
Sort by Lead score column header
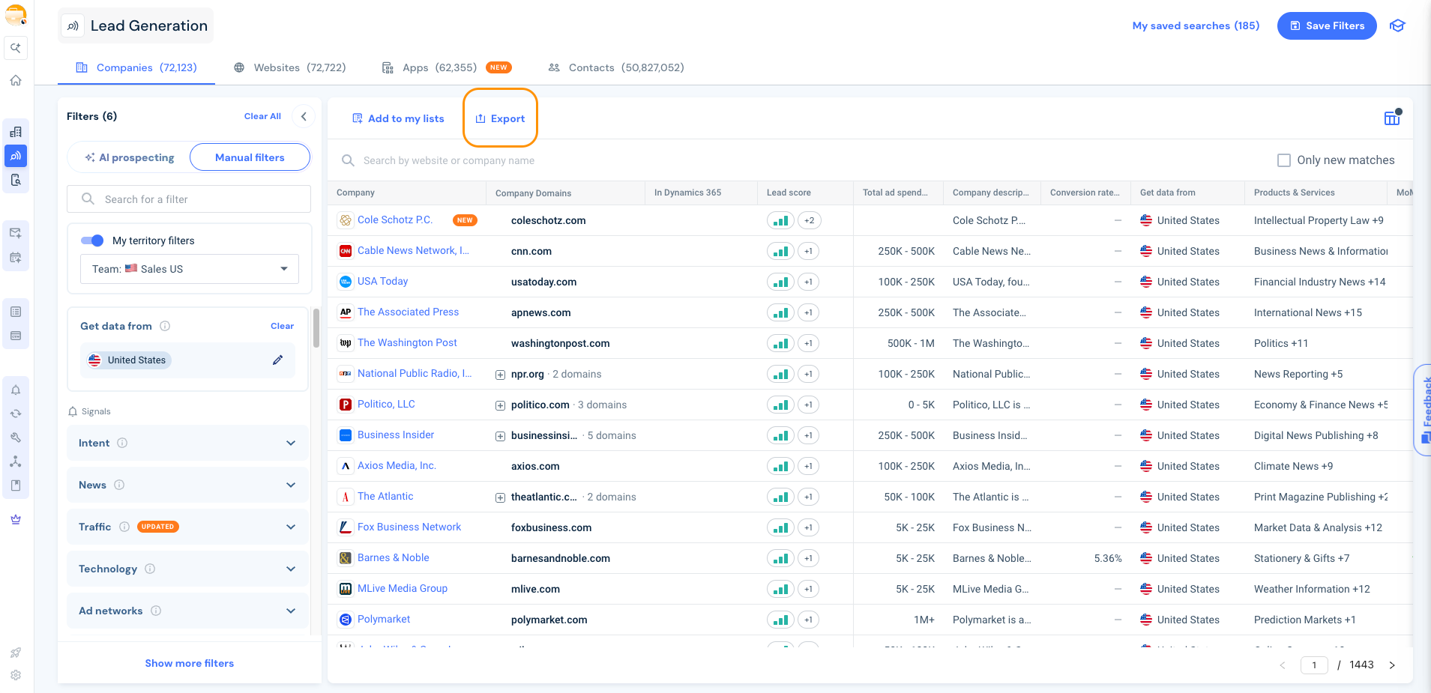click(x=789, y=193)
